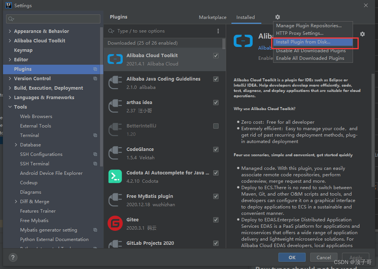
Task: Collapse the Tools settings node
Action: [10, 107]
